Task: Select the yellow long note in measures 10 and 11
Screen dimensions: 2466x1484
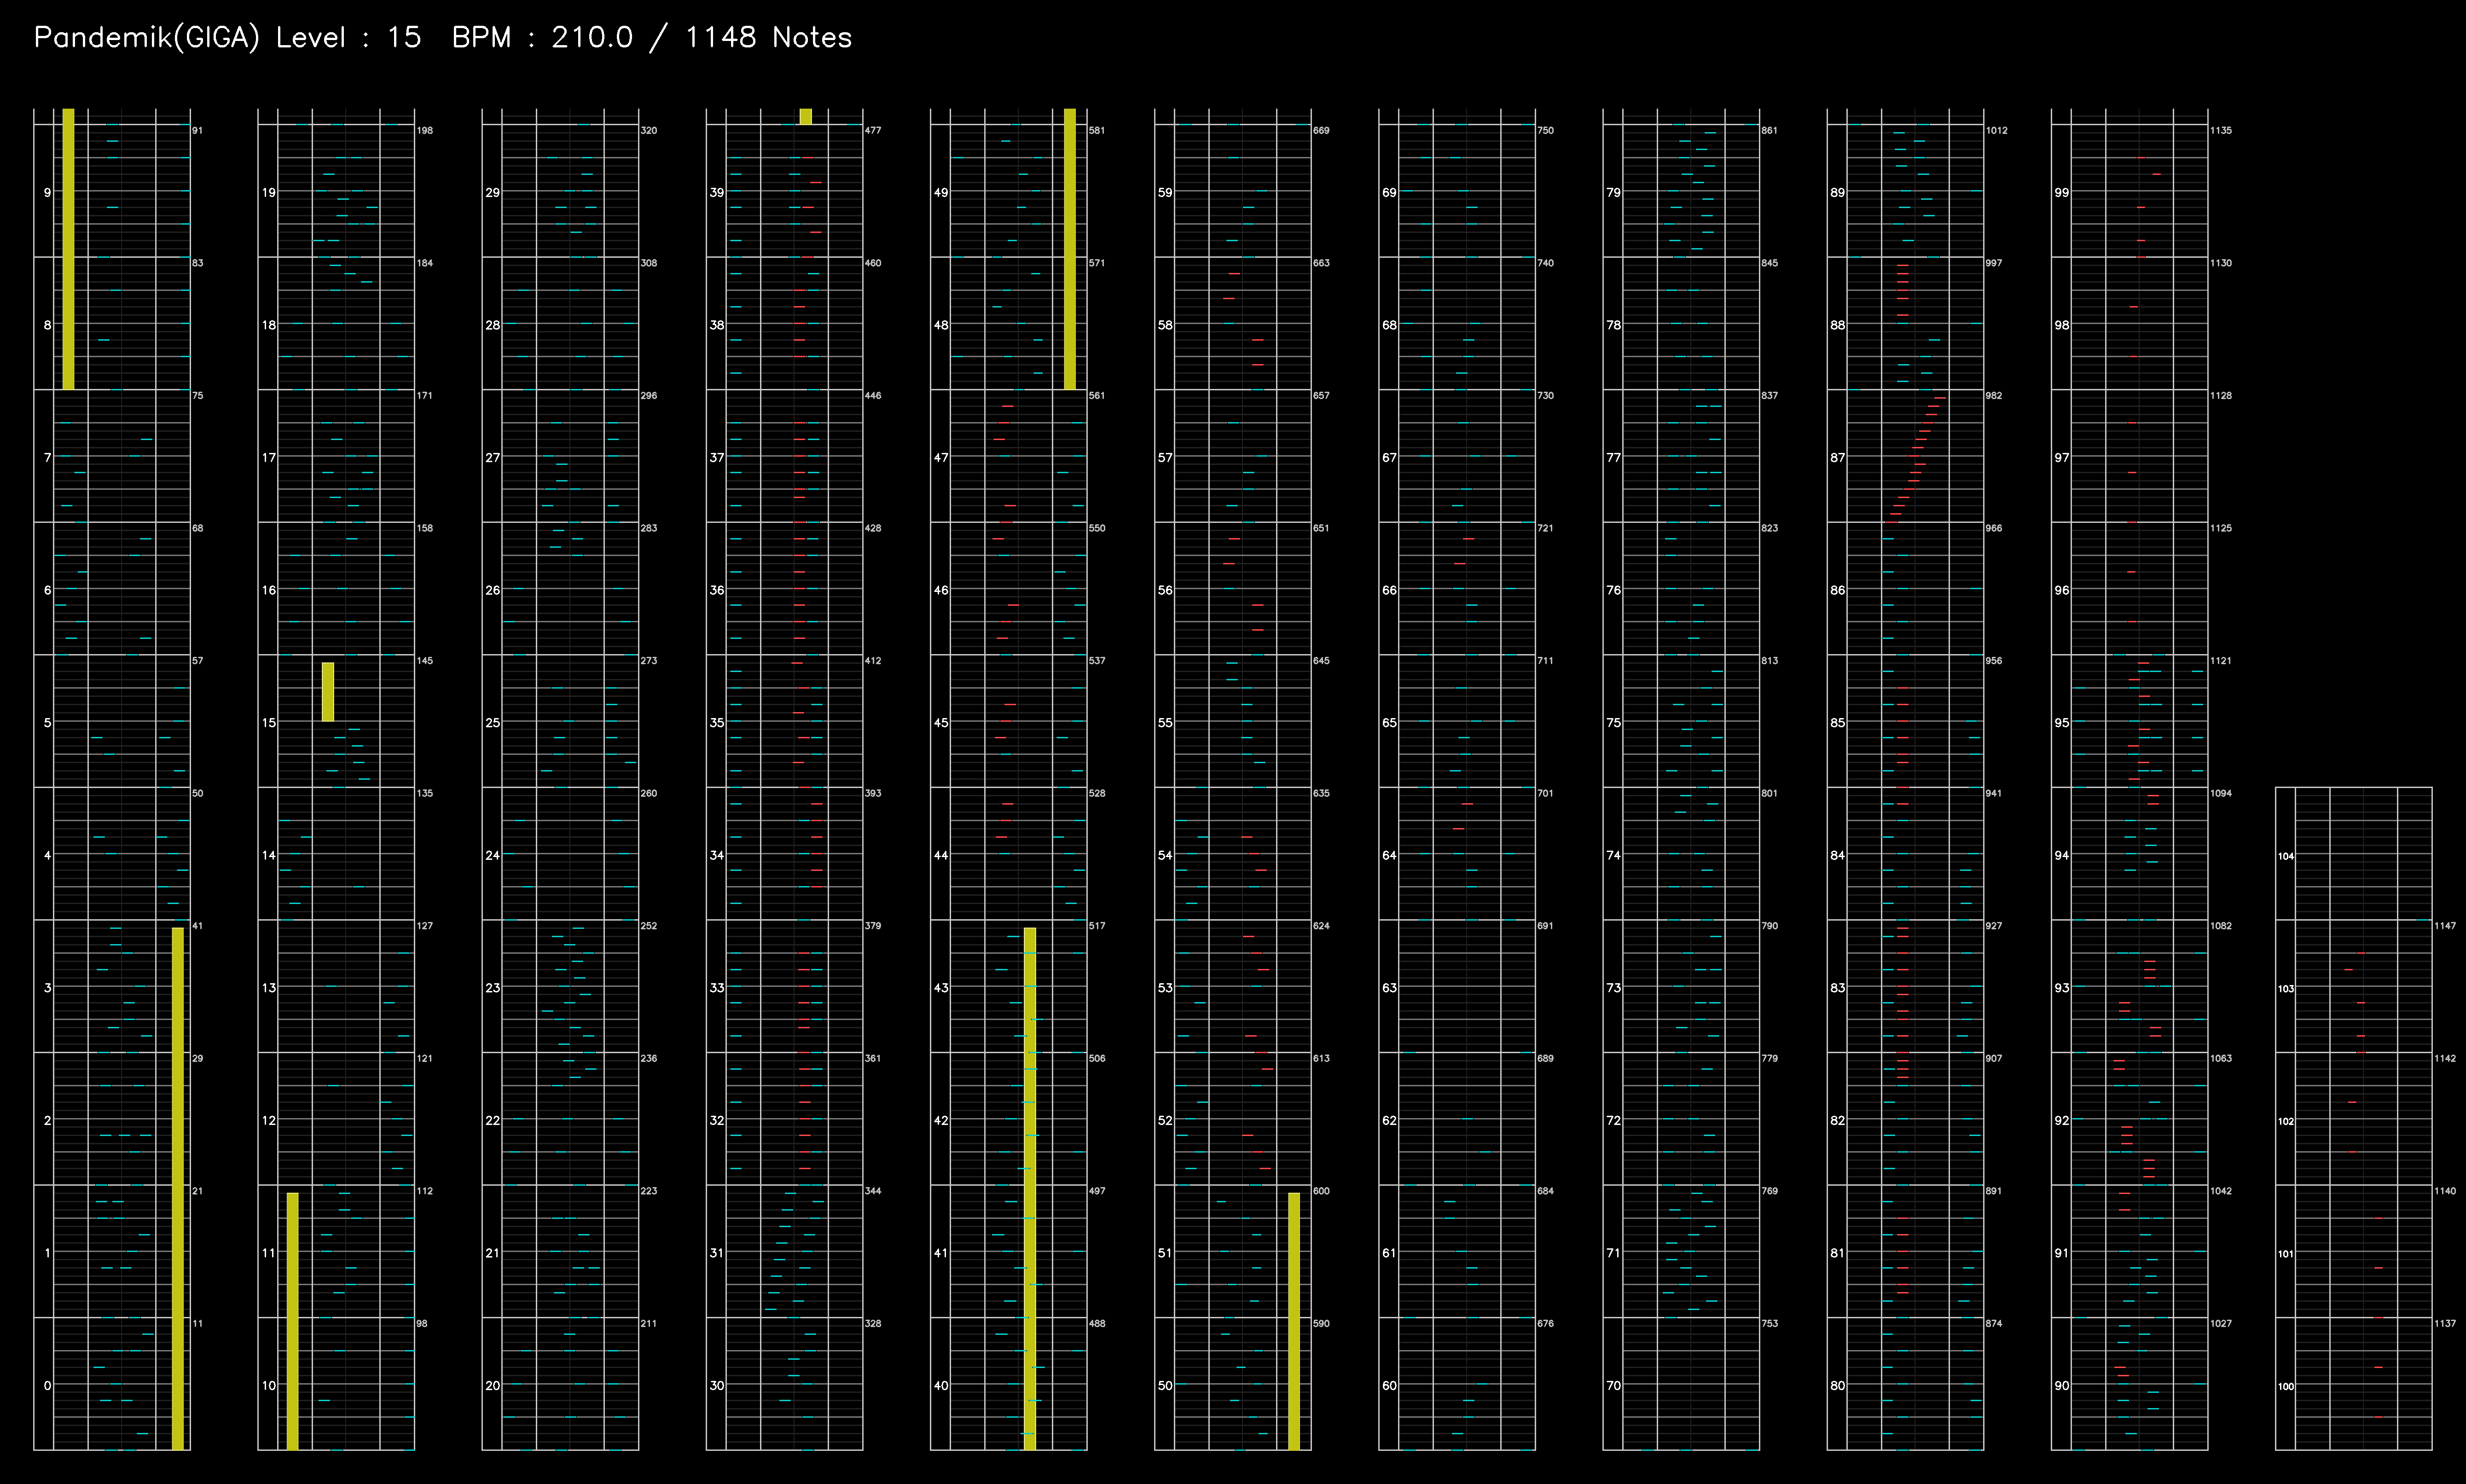Action: [293, 1321]
